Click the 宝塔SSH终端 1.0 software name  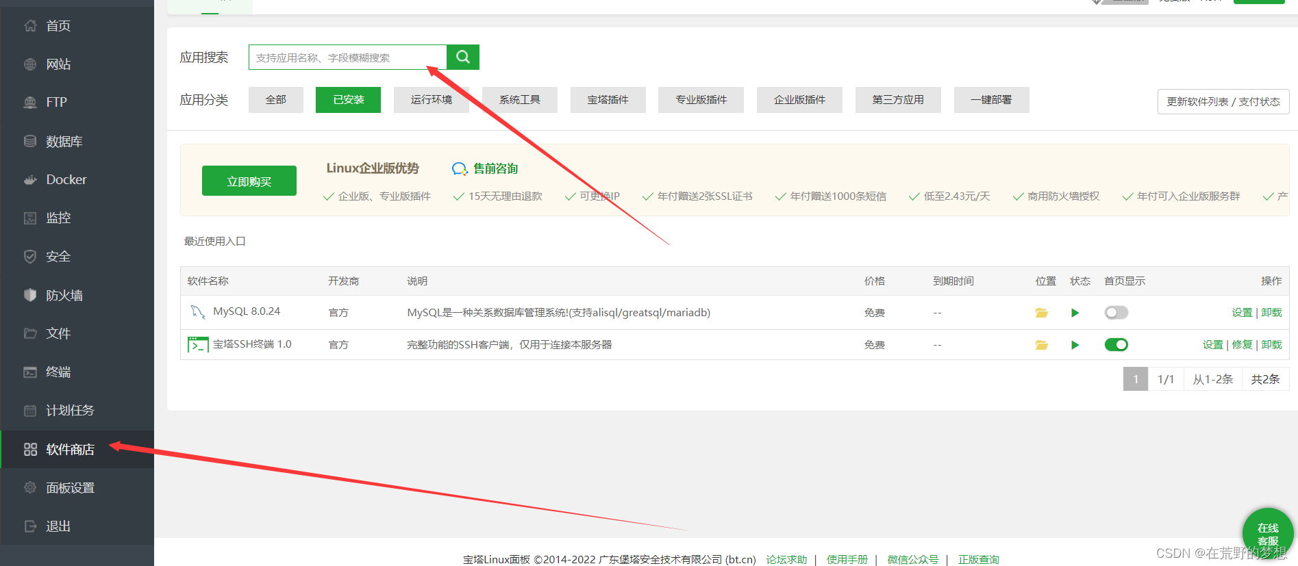(x=252, y=344)
